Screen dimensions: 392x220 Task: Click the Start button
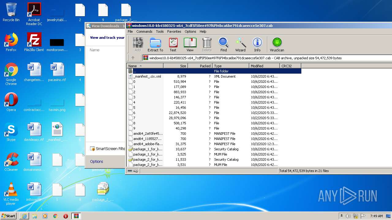[9, 216]
